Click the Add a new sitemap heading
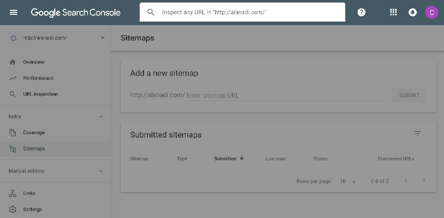Viewport: 444px width, 218px height. tap(164, 73)
